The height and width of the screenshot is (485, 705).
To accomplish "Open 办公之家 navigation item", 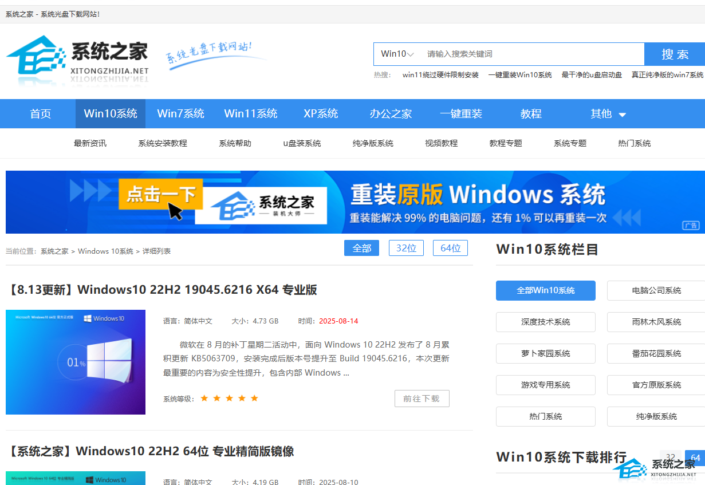I will coord(391,113).
